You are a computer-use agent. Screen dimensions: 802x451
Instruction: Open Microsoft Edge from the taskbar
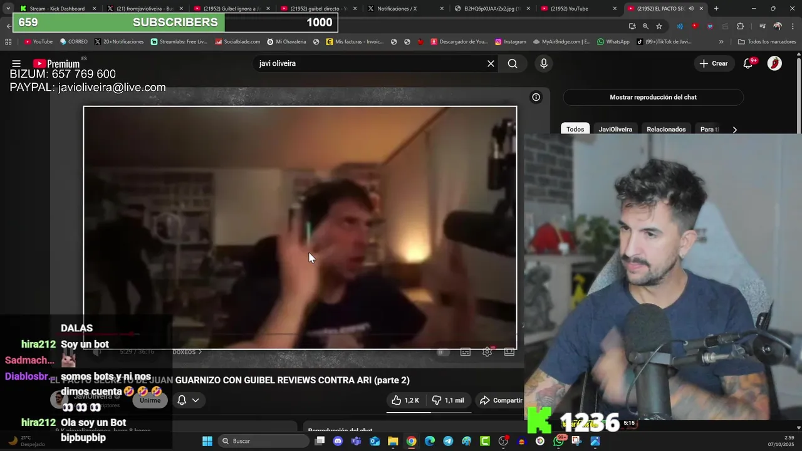[x=430, y=441]
